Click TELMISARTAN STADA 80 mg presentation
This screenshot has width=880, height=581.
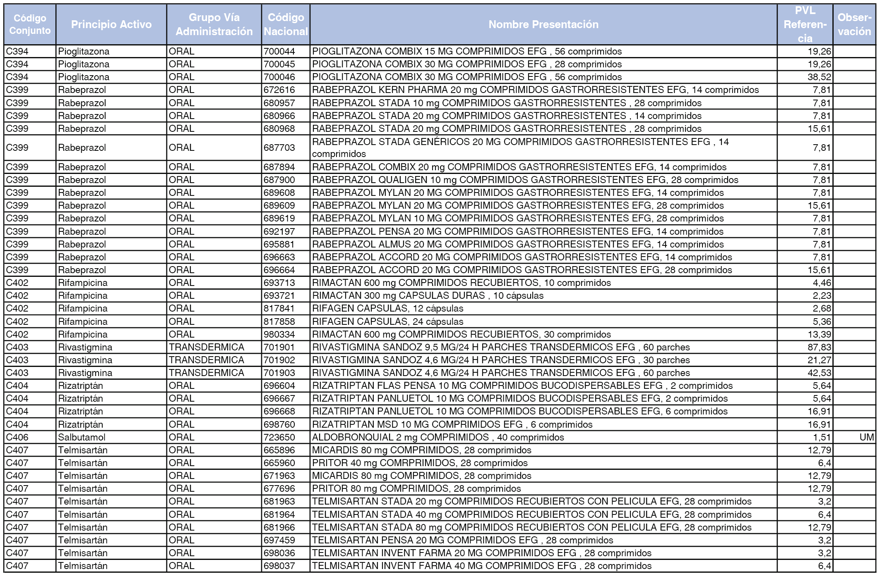pos(543,527)
